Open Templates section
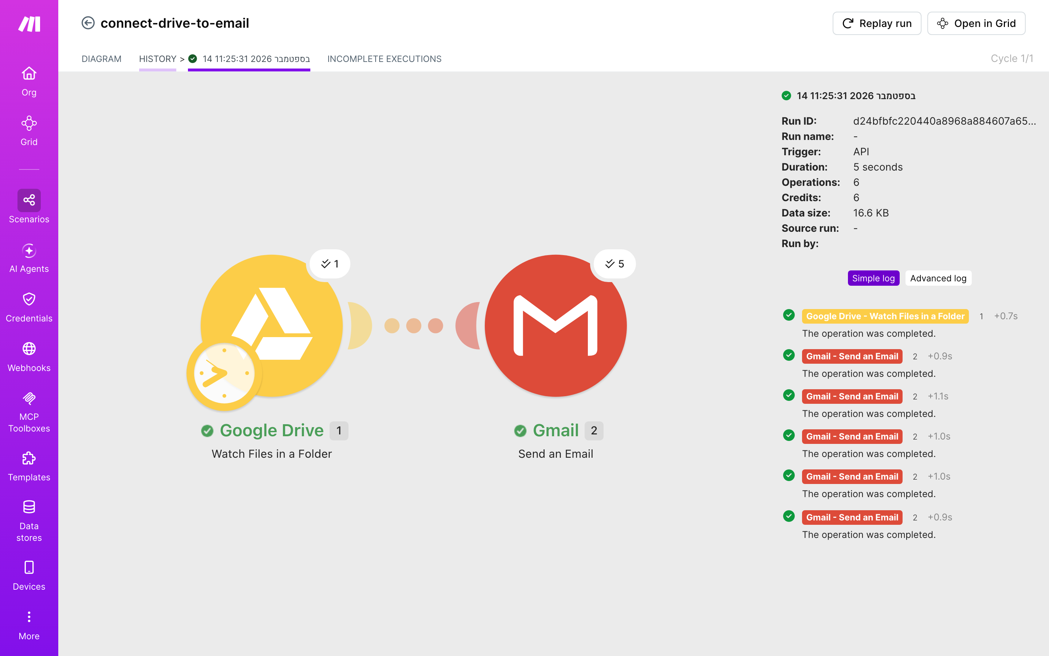The width and height of the screenshot is (1049, 656). tap(29, 466)
